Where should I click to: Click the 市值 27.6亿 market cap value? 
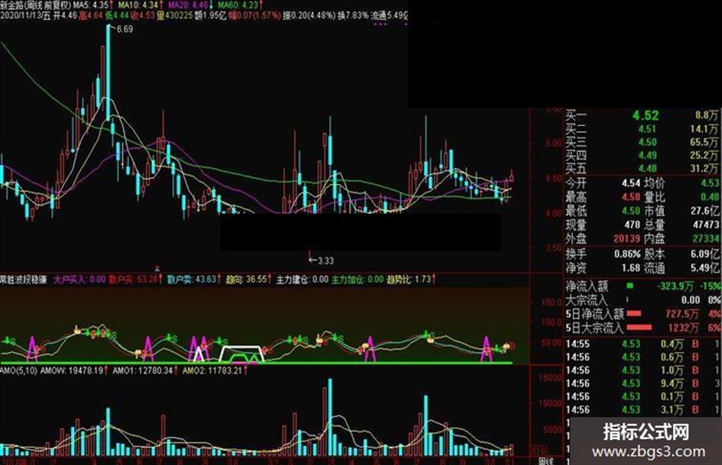704,211
